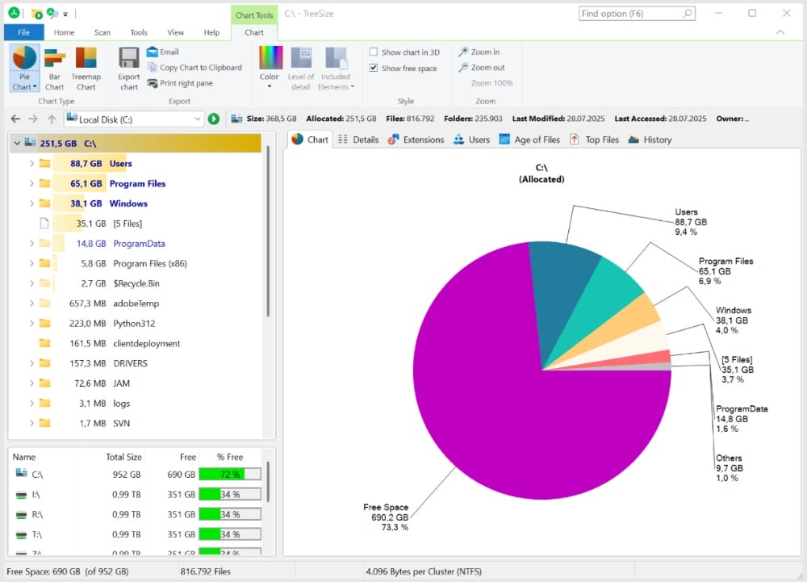Uncheck Show free space option
The height and width of the screenshot is (582, 807).
[x=374, y=68]
